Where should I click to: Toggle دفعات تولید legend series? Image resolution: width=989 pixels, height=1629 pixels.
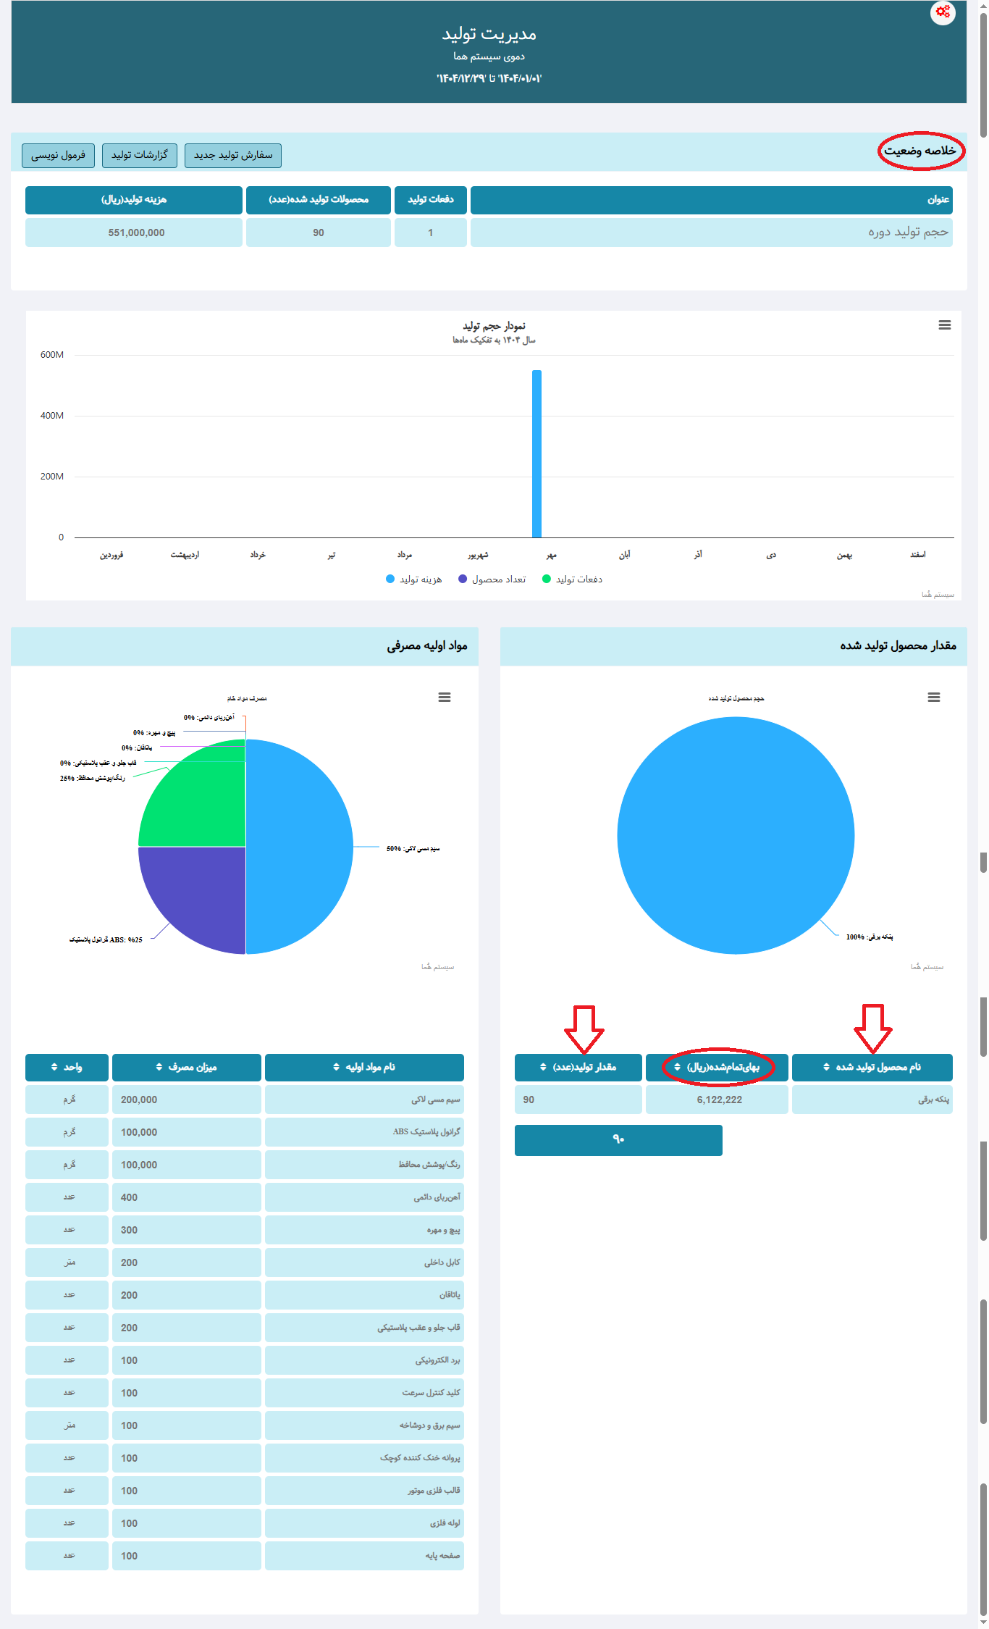point(573,579)
